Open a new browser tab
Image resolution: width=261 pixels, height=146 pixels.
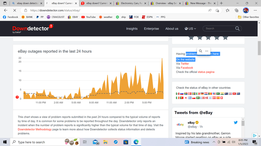tap(221, 3)
